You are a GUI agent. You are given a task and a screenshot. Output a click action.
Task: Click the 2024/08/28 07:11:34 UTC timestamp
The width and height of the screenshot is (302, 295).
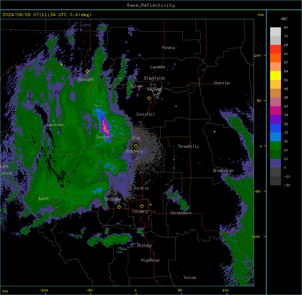coord(34,15)
